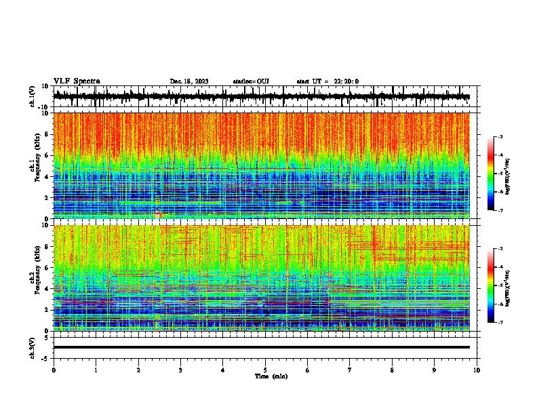Click the "1" tick on the time axis
The width and height of the screenshot is (537, 415).
pyautogui.click(x=96, y=370)
